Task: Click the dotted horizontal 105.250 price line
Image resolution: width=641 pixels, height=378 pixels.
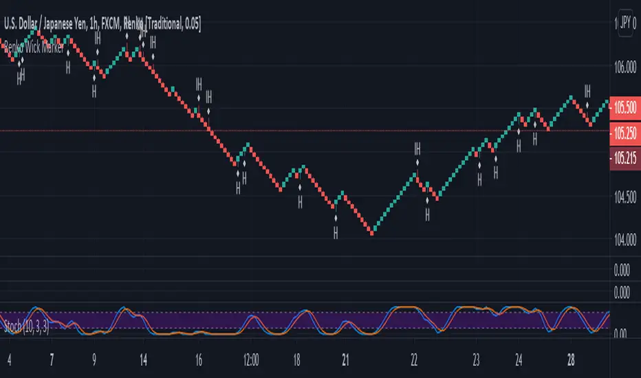Action: pyautogui.click(x=305, y=131)
